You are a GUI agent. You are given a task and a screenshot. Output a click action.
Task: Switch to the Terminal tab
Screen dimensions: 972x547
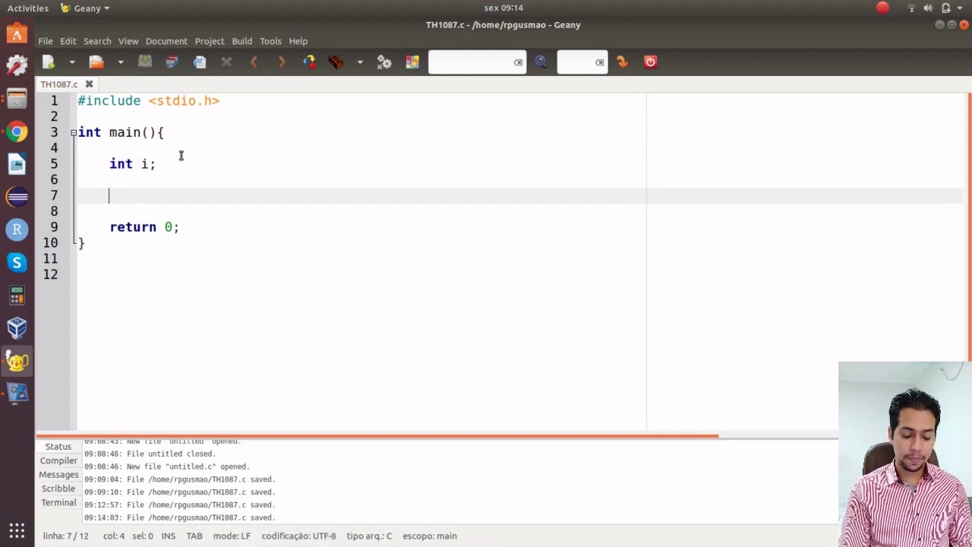tap(58, 503)
